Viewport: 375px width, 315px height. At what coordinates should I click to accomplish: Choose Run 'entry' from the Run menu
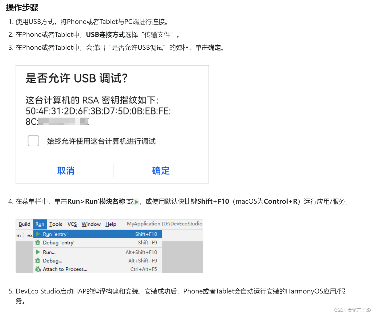pos(98,234)
